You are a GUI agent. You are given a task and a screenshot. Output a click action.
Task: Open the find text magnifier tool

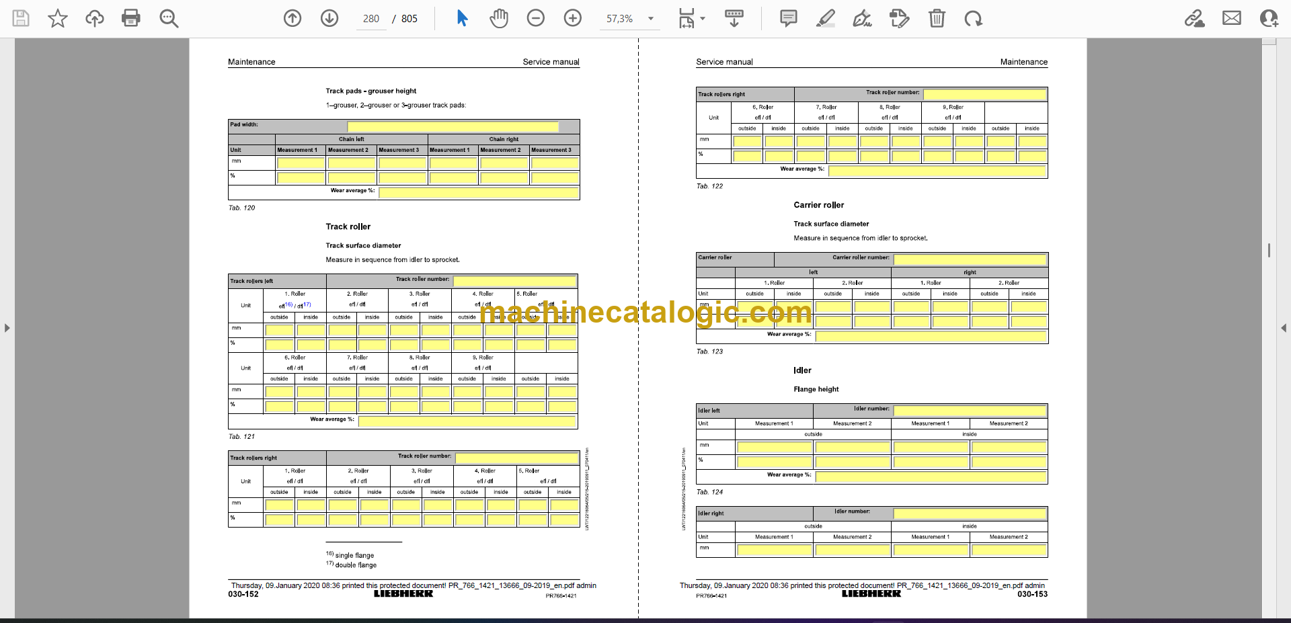click(169, 18)
